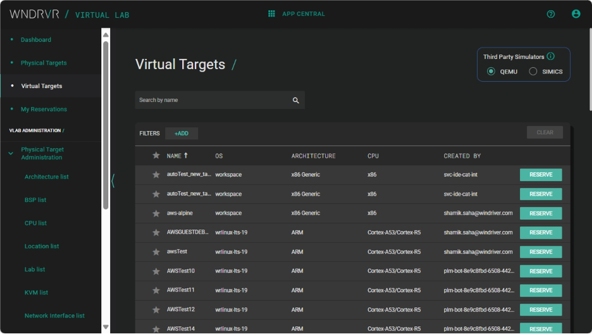Click +ADD to add a filter
Viewport: 592px width, 334px height.
(182, 133)
